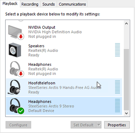Image resolution: width=135 pixels, height=133 pixels.
Task: Click the Configure button
Action: [x=18, y=125]
